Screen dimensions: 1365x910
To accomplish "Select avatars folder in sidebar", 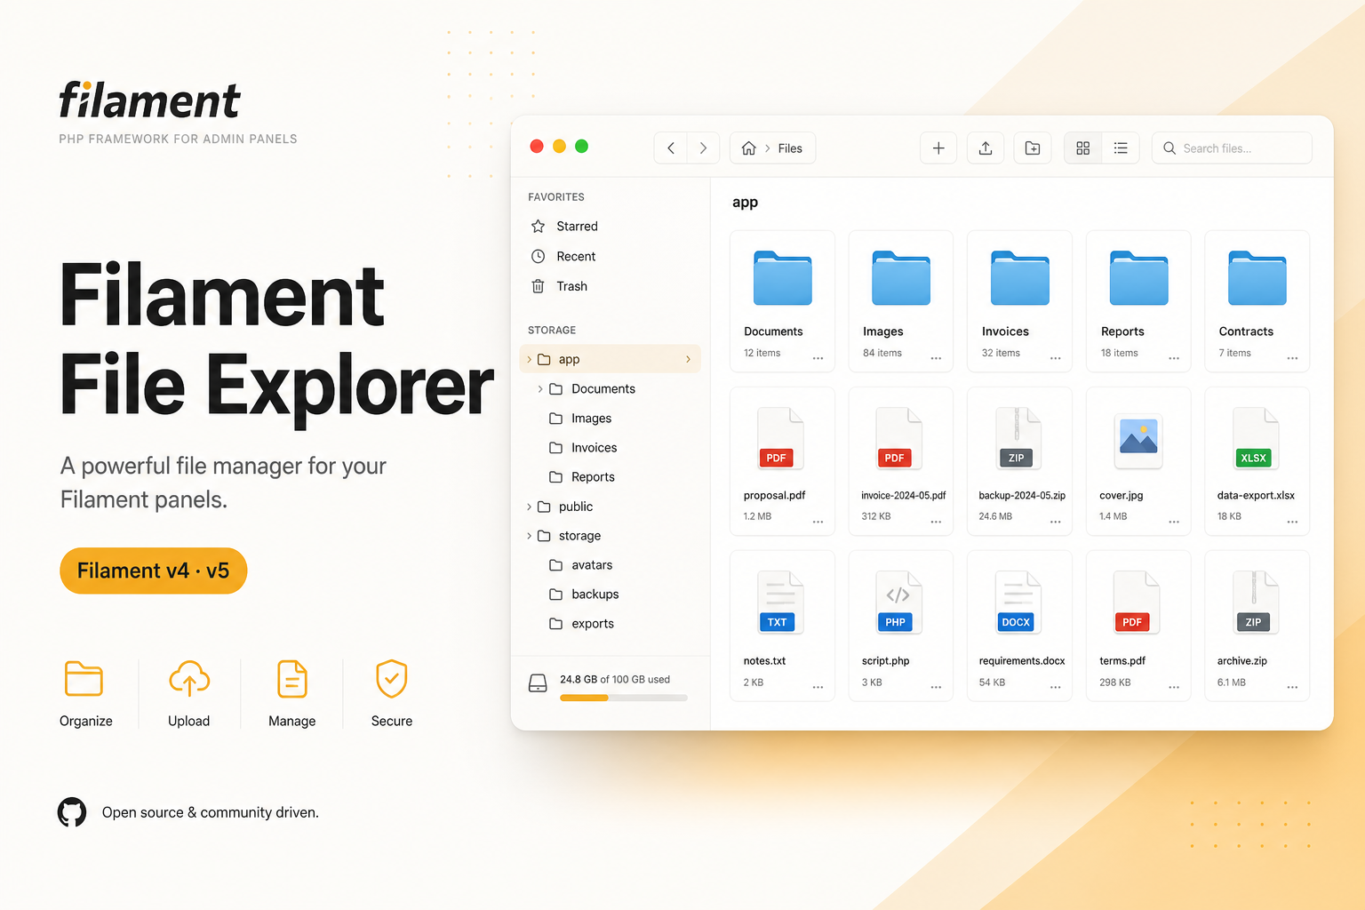I will [x=592, y=565].
